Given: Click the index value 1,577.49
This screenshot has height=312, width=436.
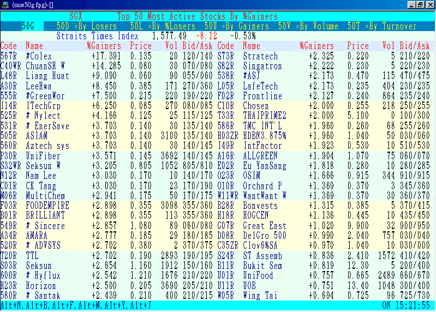Looking at the screenshot, I should click(x=169, y=36).
